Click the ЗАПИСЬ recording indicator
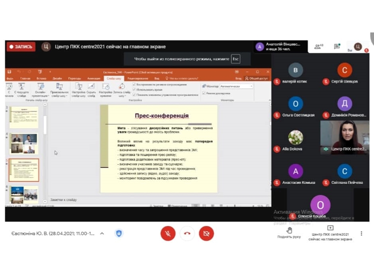Viewport: 374px width, 280px height. [21, 47]
